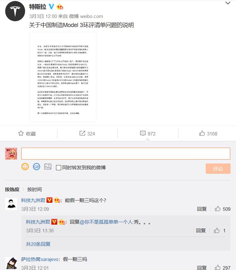Open the post options chevron menu
Viewport: 236px width, 270px height.
pyautogui.click(x=228, y=3)
